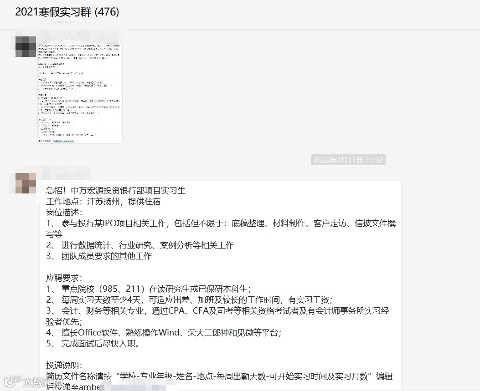
Task: Open the first sender's pixelated avatar
Action: click(26, 46)
